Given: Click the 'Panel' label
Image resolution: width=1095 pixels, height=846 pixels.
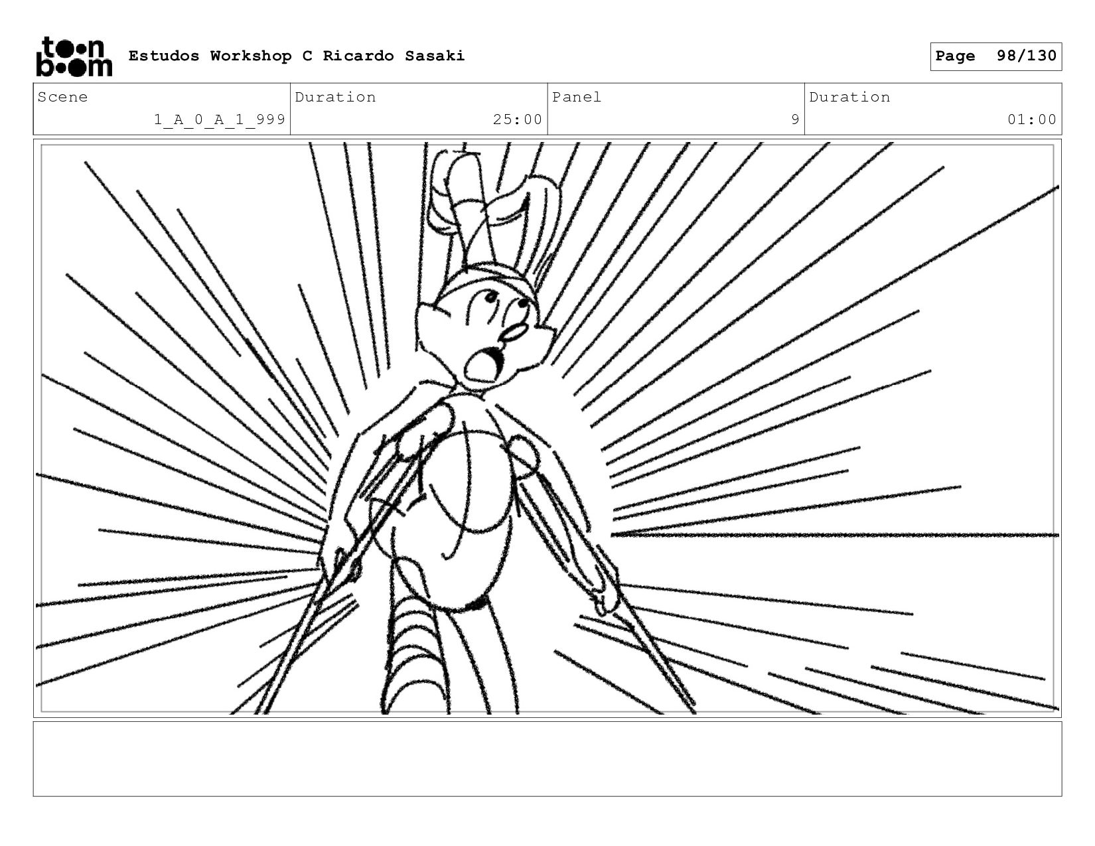Looking at the screenshot, I should [577, 97].
